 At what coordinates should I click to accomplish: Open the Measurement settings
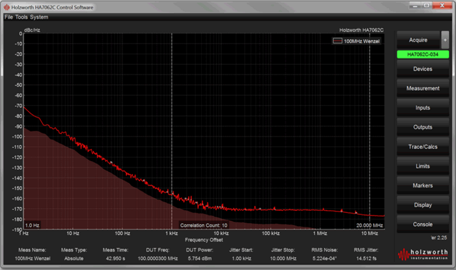423,88
